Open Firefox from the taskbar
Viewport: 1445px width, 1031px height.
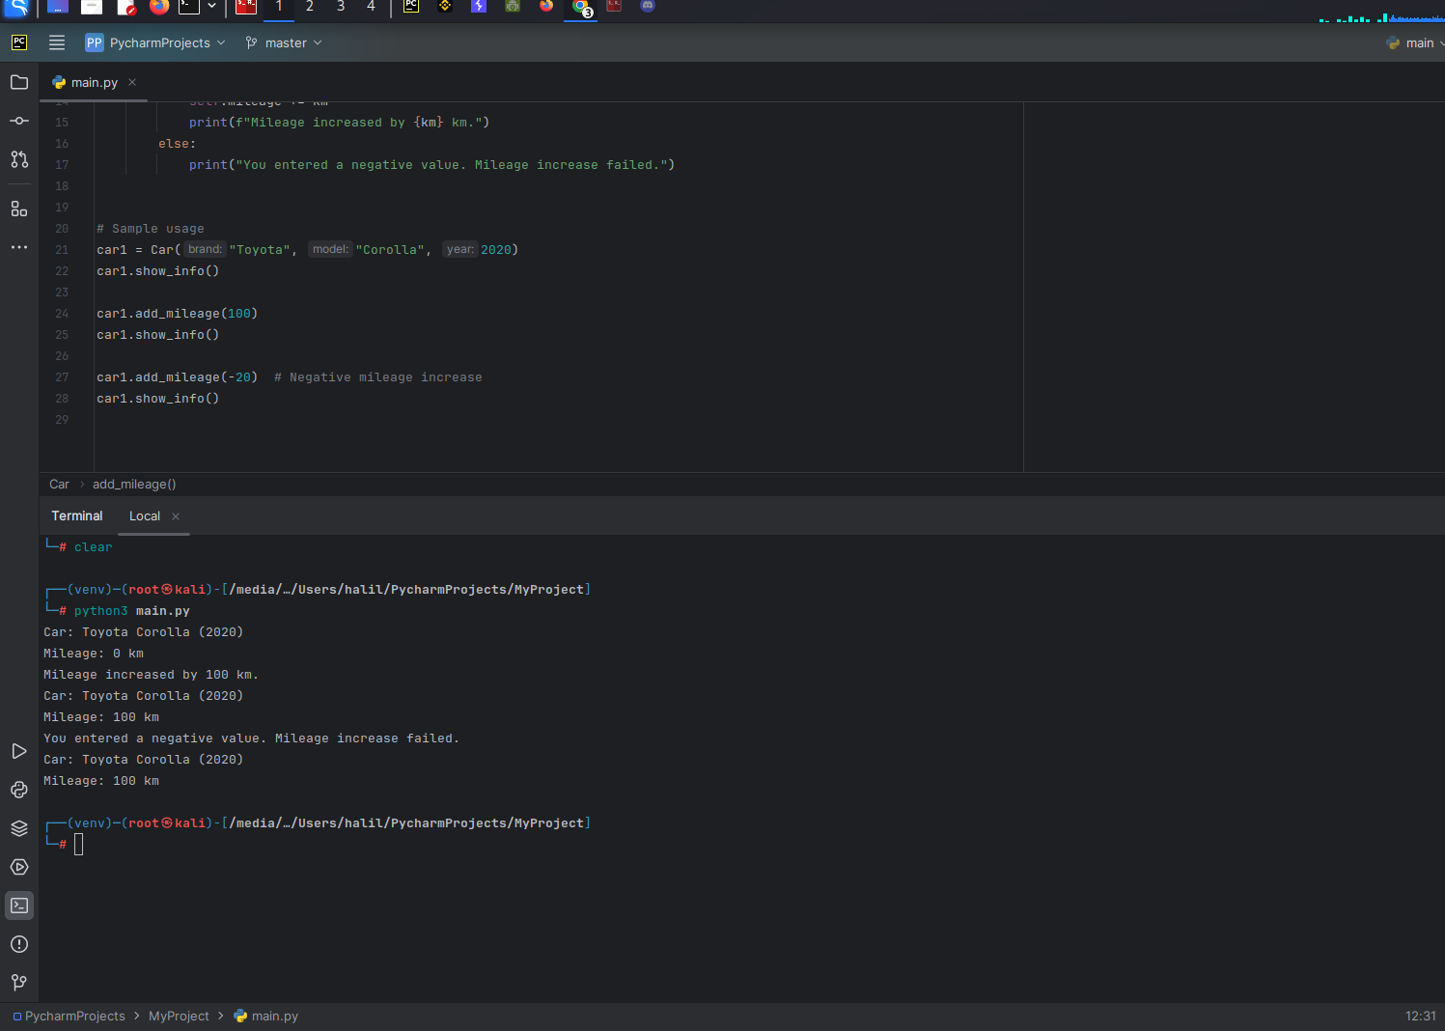coord(158,8)
